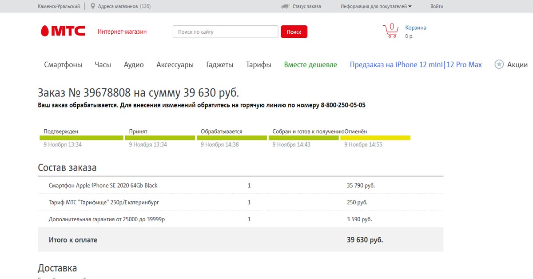Navigate to the Тарифы section
533x279 pixels.
[x=259, y=65]
